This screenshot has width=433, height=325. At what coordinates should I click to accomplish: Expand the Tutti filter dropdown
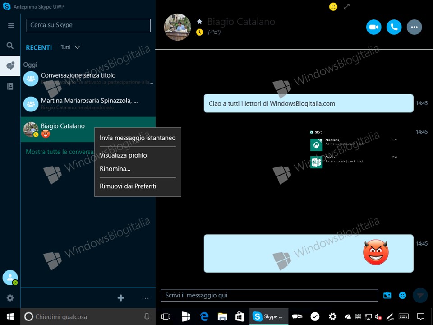click(70, 47)
